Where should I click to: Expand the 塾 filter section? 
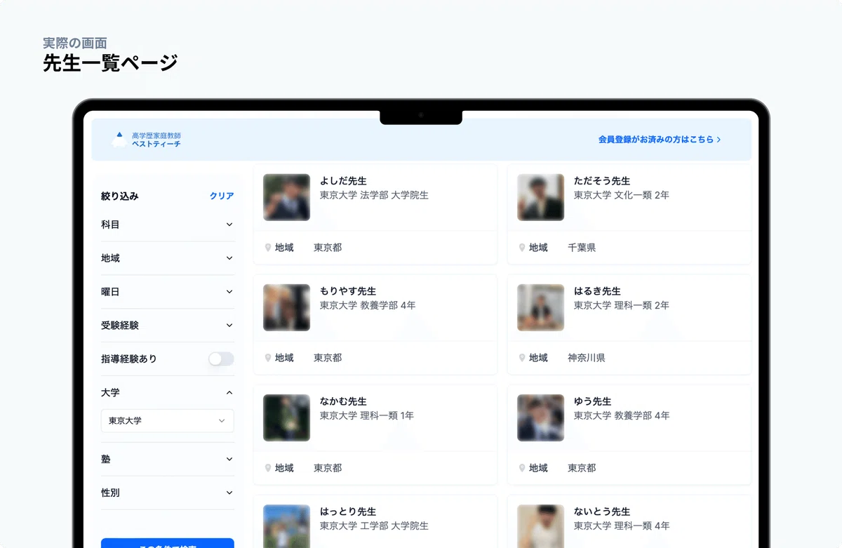(x=229, y=459)
